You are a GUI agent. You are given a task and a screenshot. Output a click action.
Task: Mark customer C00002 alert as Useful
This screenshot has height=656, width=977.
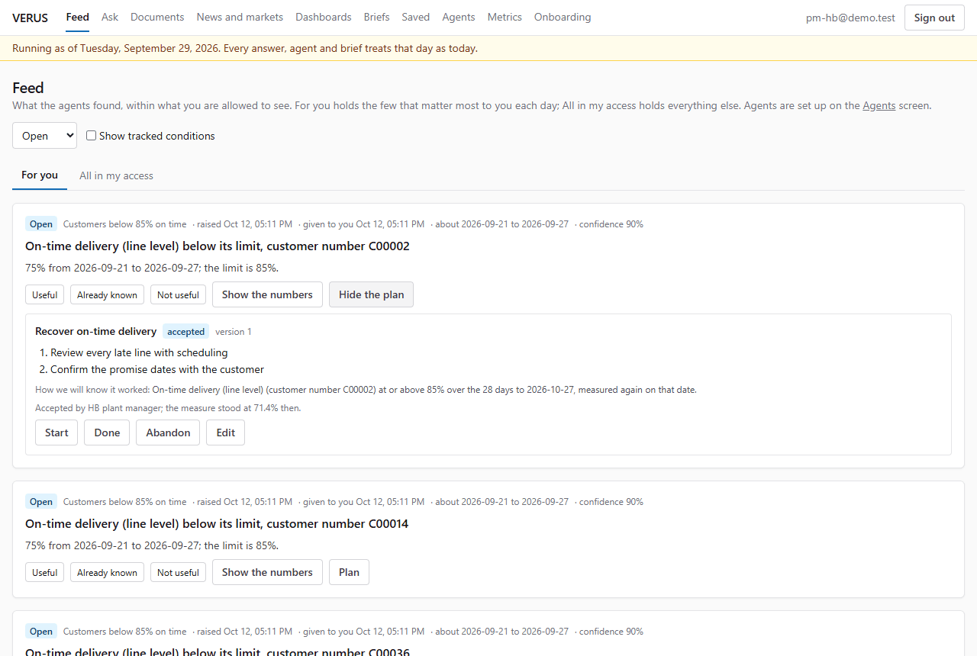pyautogui.click(x=45, y=295)
